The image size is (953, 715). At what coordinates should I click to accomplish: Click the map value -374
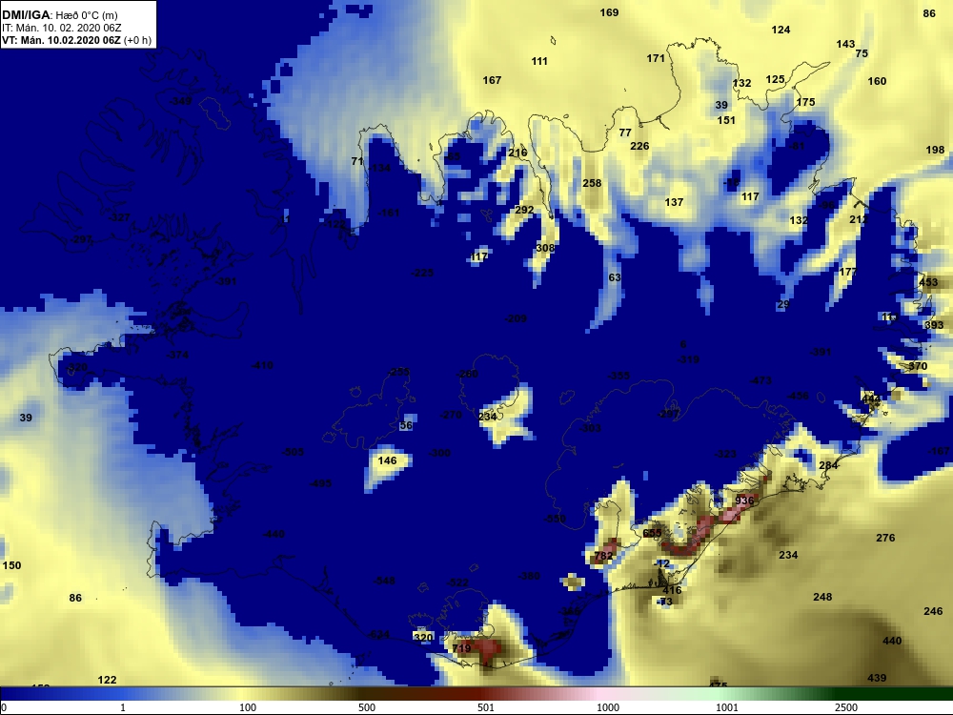point(177,355)
